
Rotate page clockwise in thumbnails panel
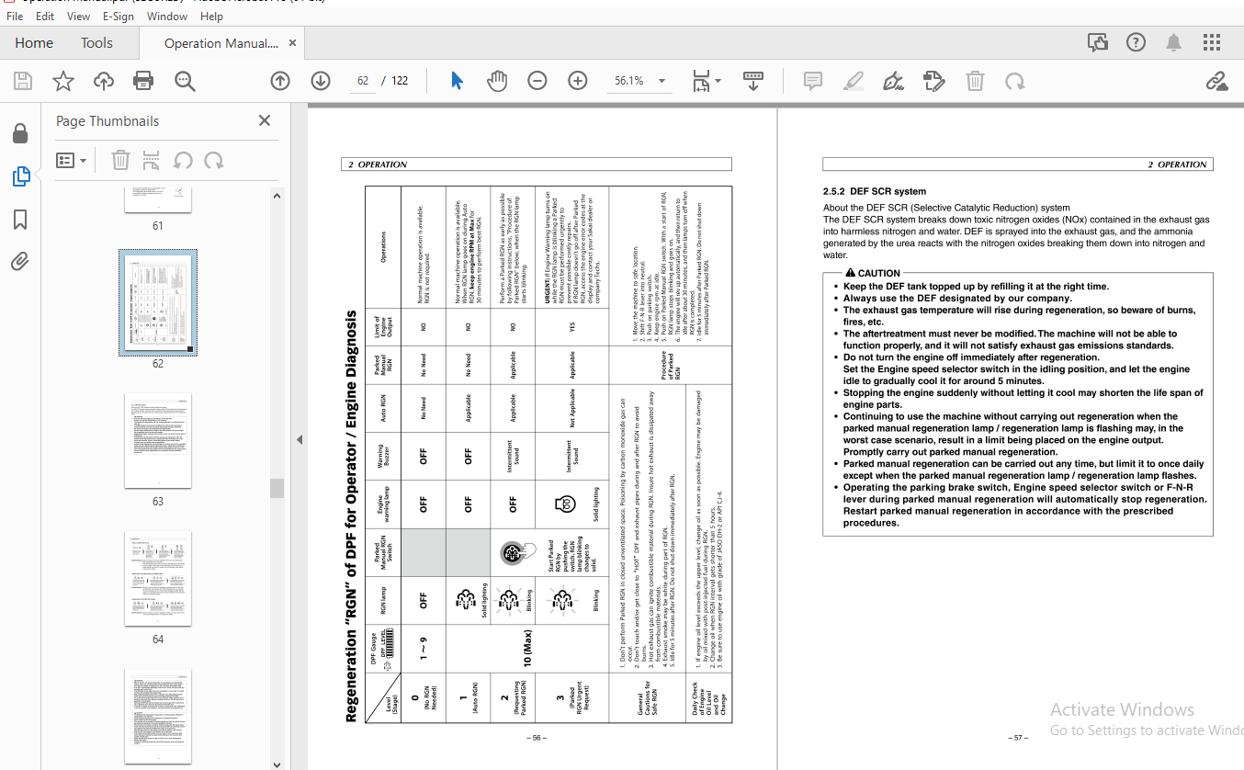click(214, 161)
